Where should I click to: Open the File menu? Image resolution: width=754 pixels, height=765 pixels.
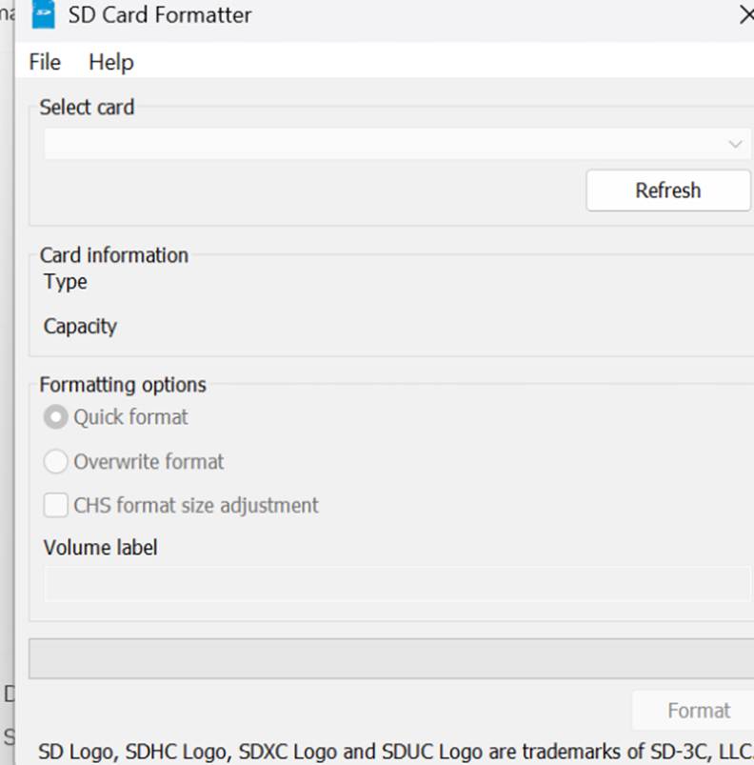[x=45, y=62]
